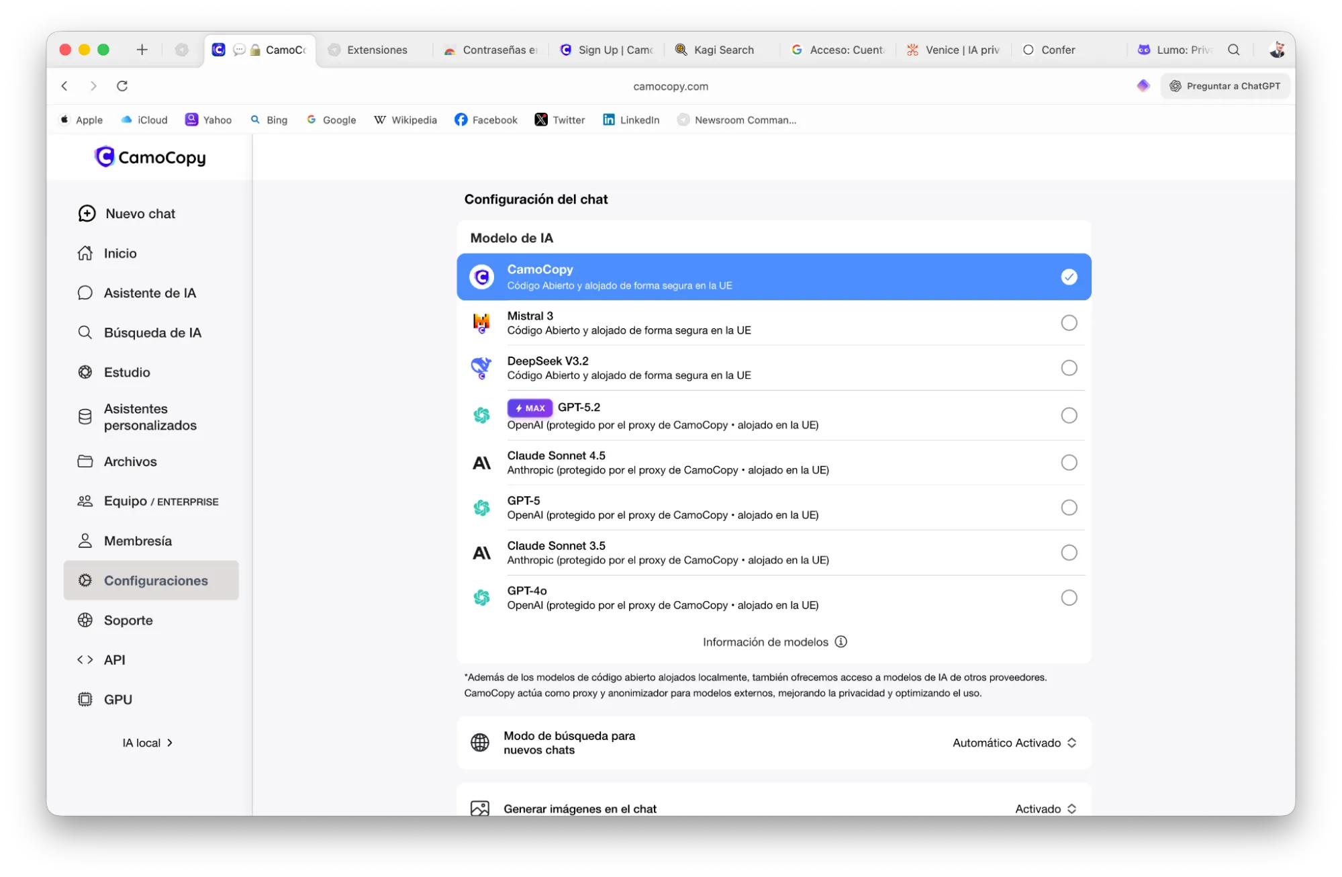Click the API code brackets icon
Viewport: 1342px width, 877px height.
tap(85, 660)
